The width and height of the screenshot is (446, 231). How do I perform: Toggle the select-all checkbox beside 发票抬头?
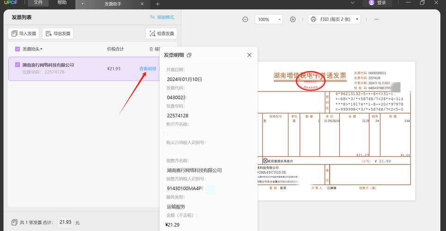(18, 49)
